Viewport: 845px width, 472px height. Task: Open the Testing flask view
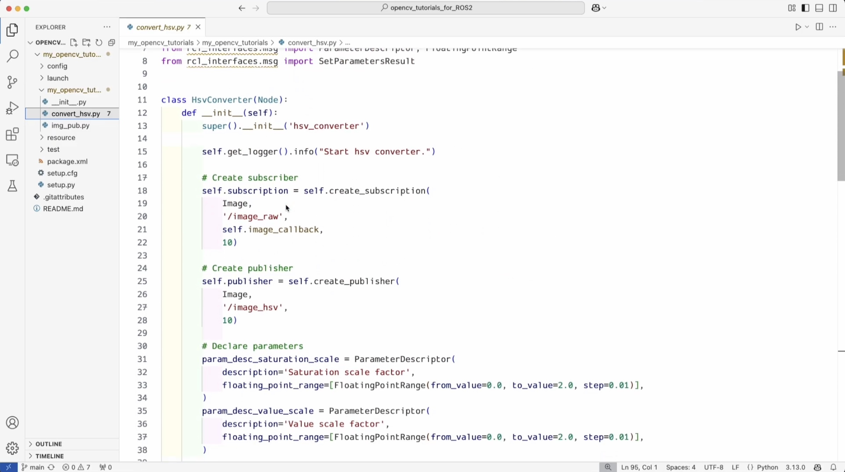coord(12,186)
